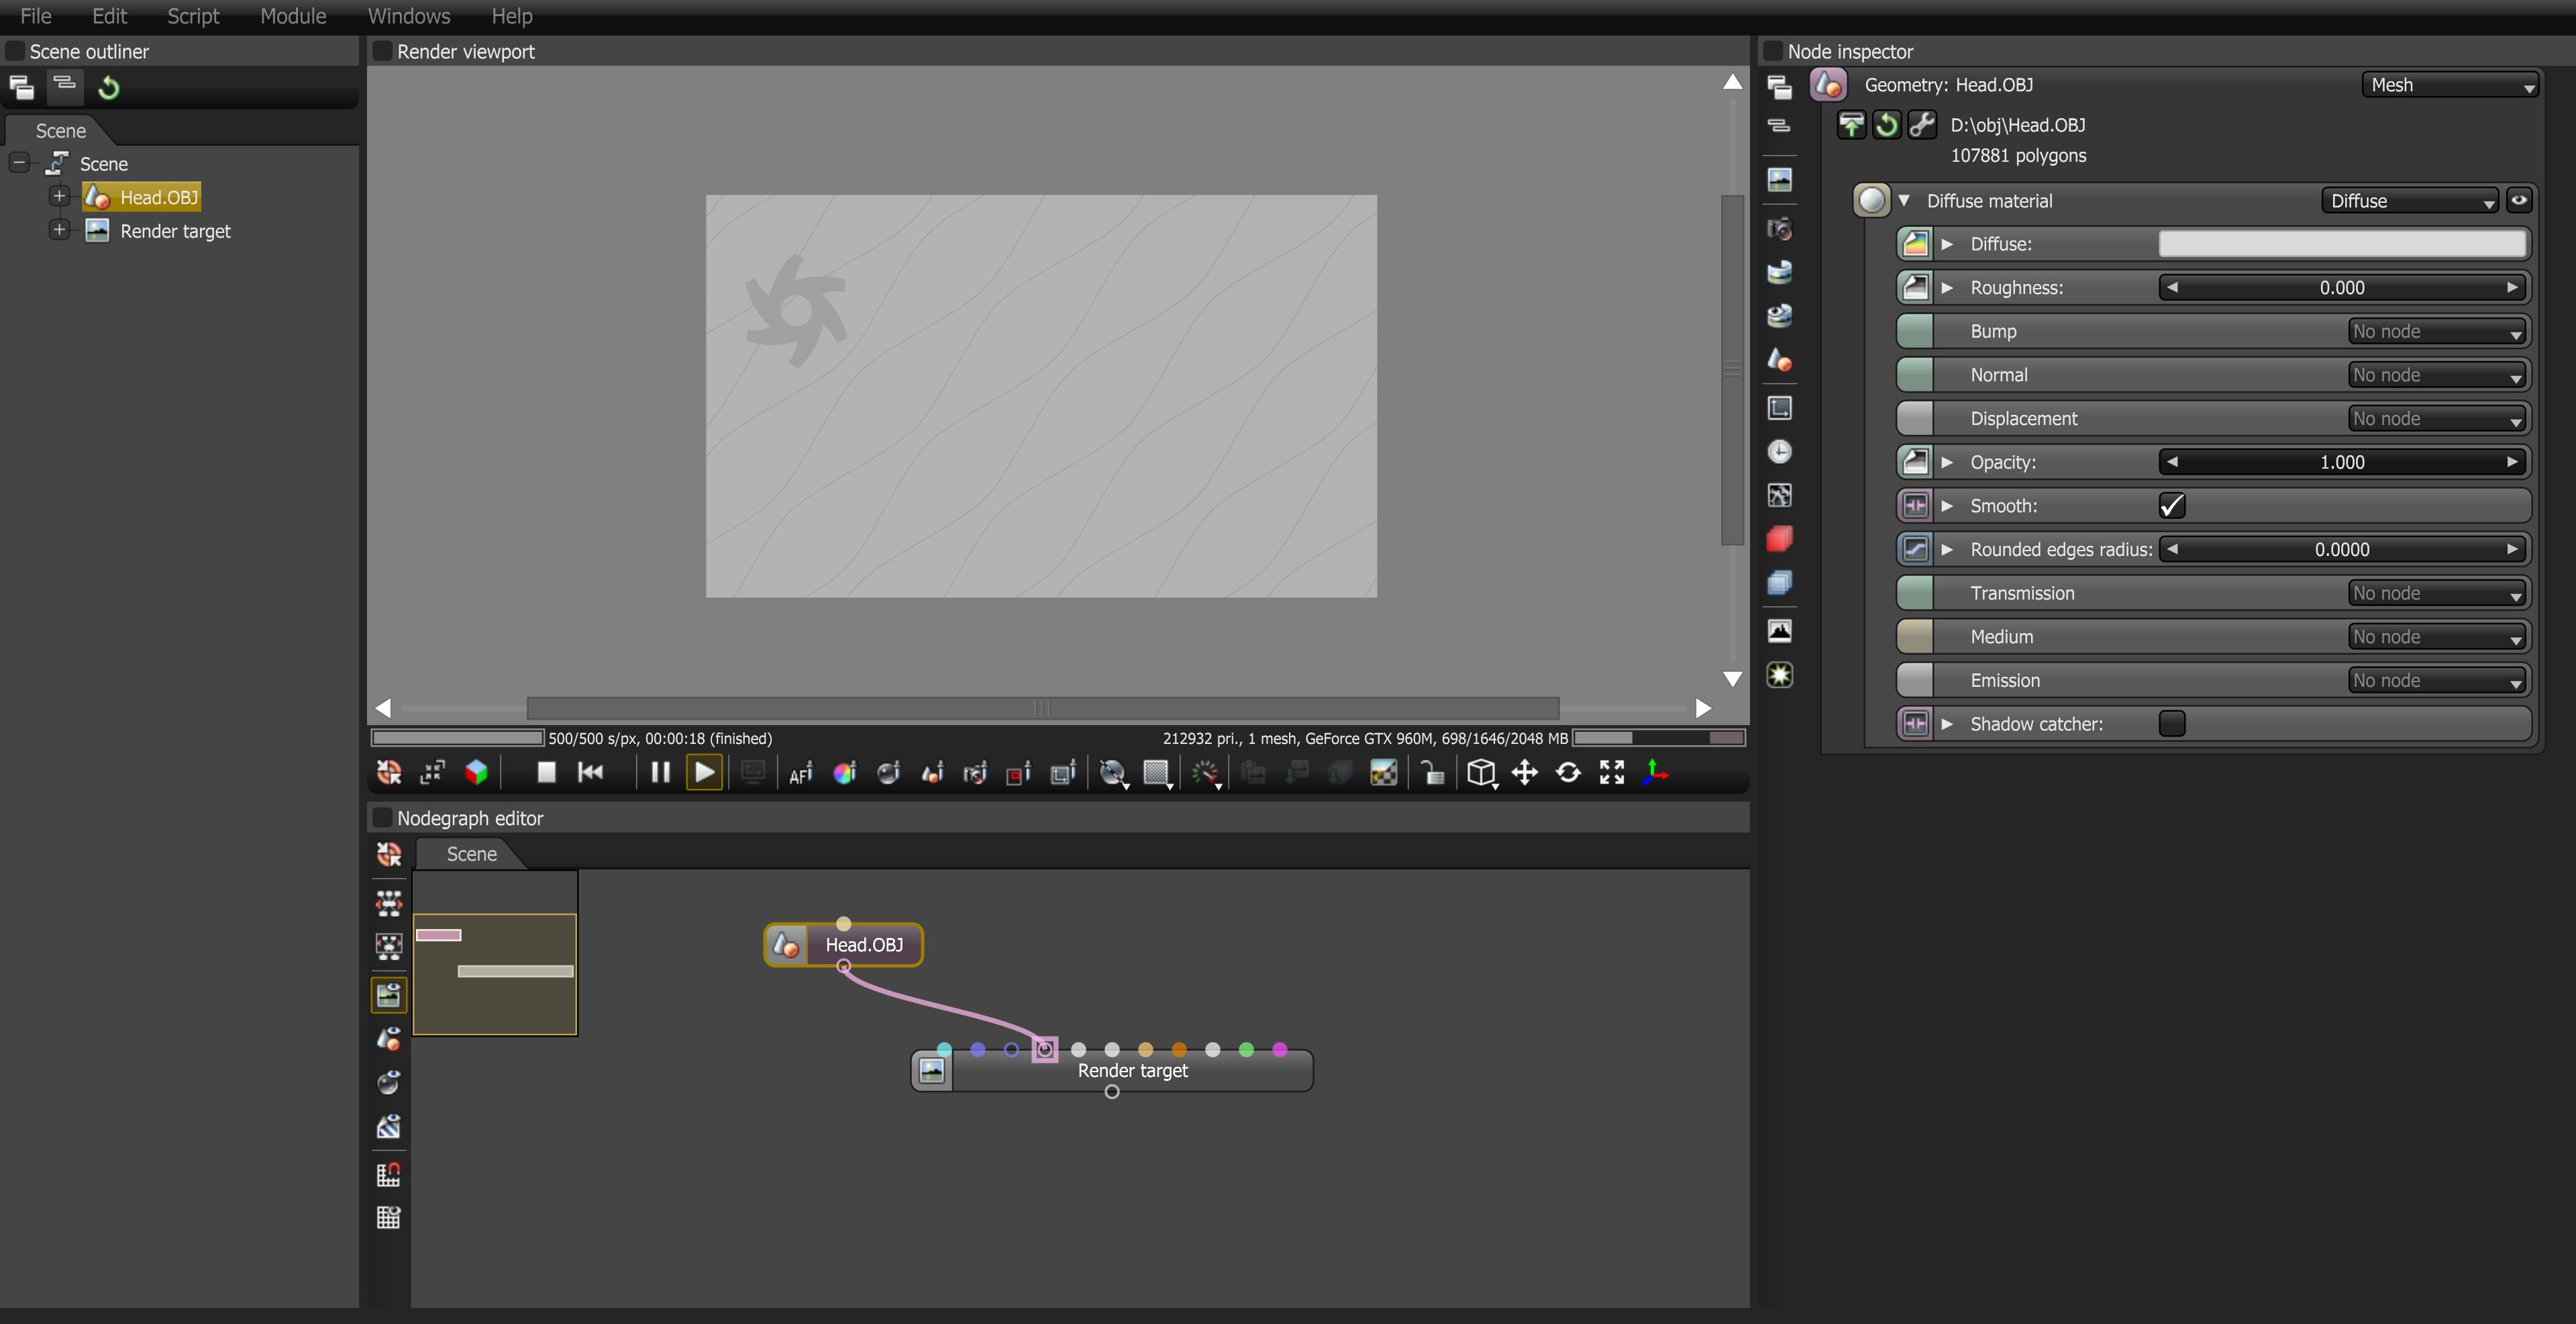This screenshot has height=1324, width=2576.
Task: Click the reload mesh icon beside the file path
Action: click(1886, 125)
